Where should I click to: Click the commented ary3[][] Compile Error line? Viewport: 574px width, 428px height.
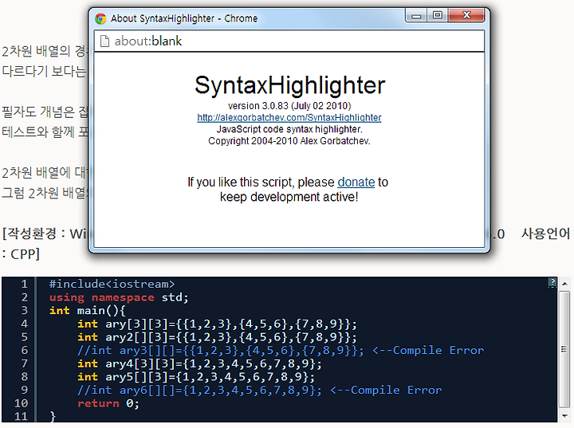pyautogui.click(x=281, y=351)
